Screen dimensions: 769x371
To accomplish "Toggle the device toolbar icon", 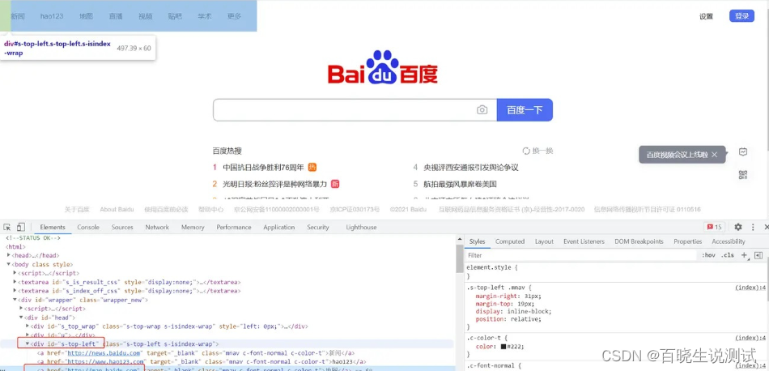I will (x=20, y=227).
